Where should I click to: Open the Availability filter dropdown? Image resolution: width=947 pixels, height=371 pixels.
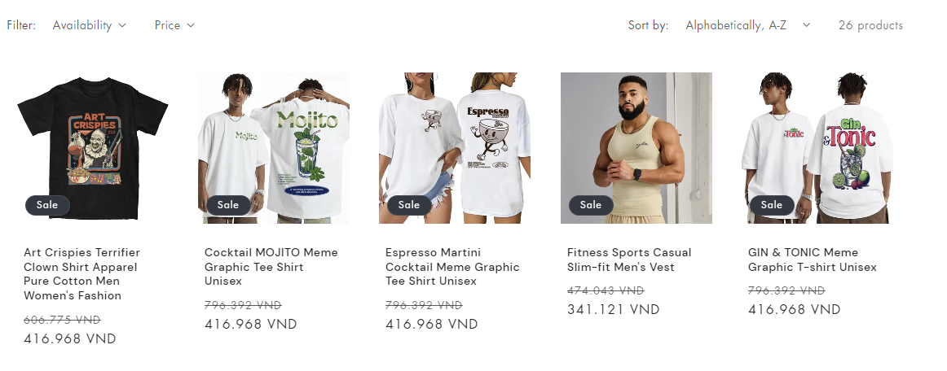tap(90, 25)
